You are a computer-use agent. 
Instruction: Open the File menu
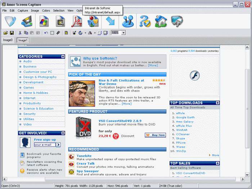(x=4, y=10)
